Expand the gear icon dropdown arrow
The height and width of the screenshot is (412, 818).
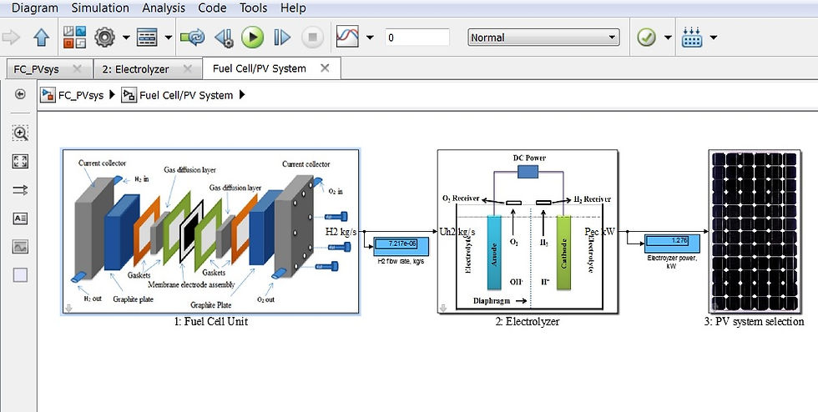pyautogui.click(x=126, y=38)
